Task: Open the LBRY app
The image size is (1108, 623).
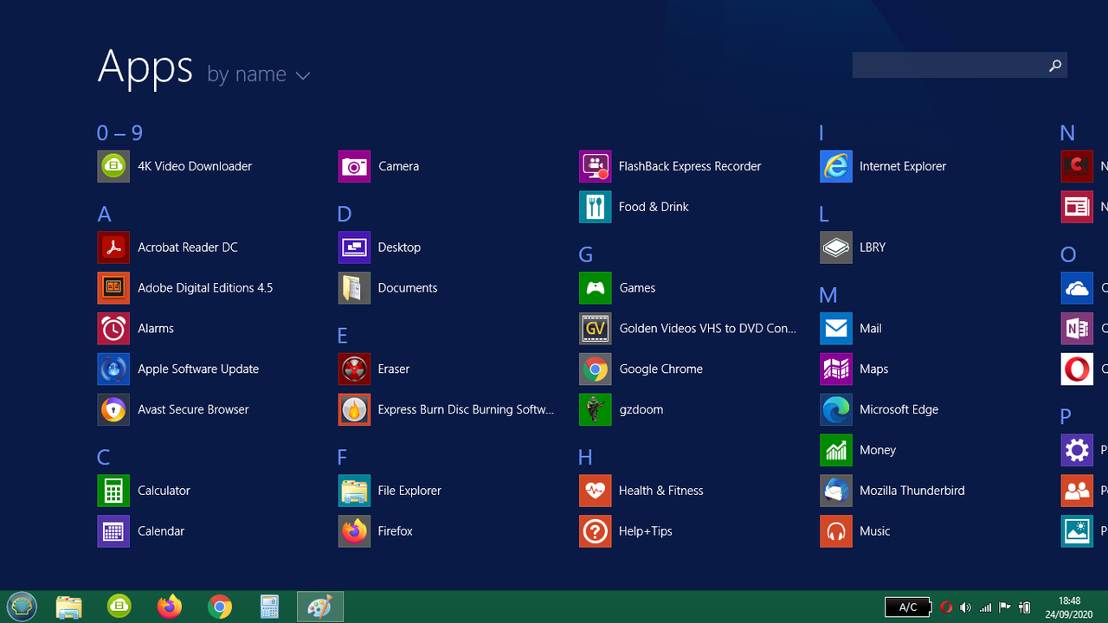Action: coord(853,247)
